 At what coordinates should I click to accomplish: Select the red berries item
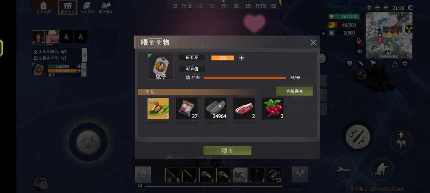click(273, 108)
